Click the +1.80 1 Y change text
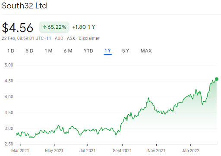This screenshot has width=221, height=156. [84, 27]
